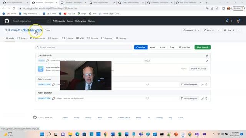246x138 pixels.
Task: Open File Explorer from taskbar
Action: 70,134
